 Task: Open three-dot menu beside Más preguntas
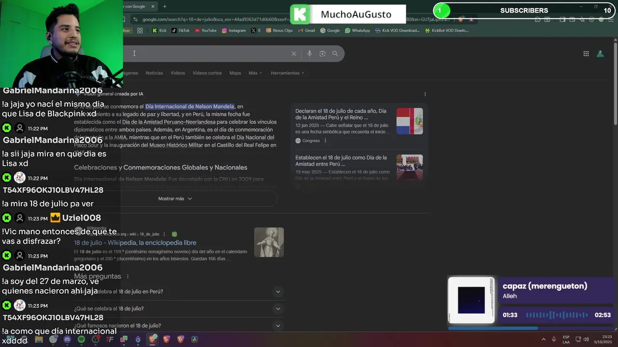[x=127, y=277]
